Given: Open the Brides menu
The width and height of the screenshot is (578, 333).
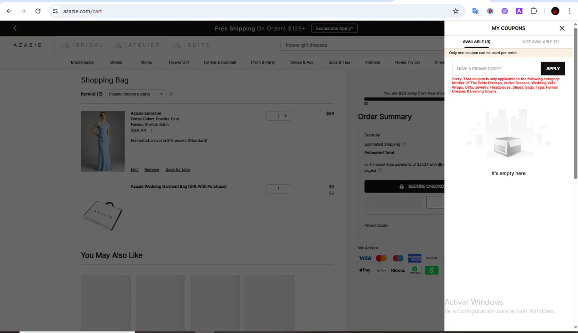Looking at the screenshot, I should 116,62.
